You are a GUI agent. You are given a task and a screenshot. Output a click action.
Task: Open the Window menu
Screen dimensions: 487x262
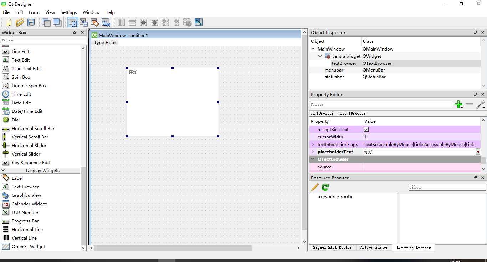click(91, 12)
